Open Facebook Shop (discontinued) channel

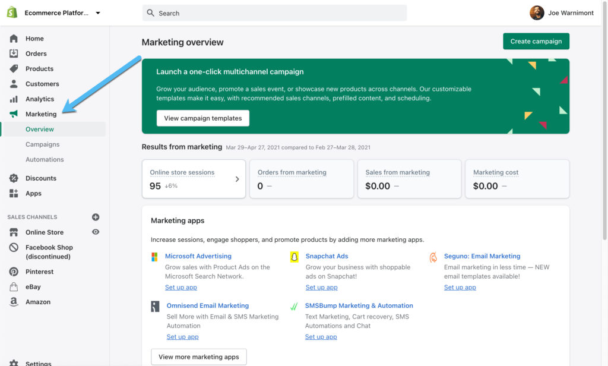49,252
